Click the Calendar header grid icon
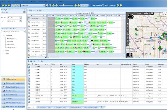The width and height of the screenshot is (167, 110). 24,12
